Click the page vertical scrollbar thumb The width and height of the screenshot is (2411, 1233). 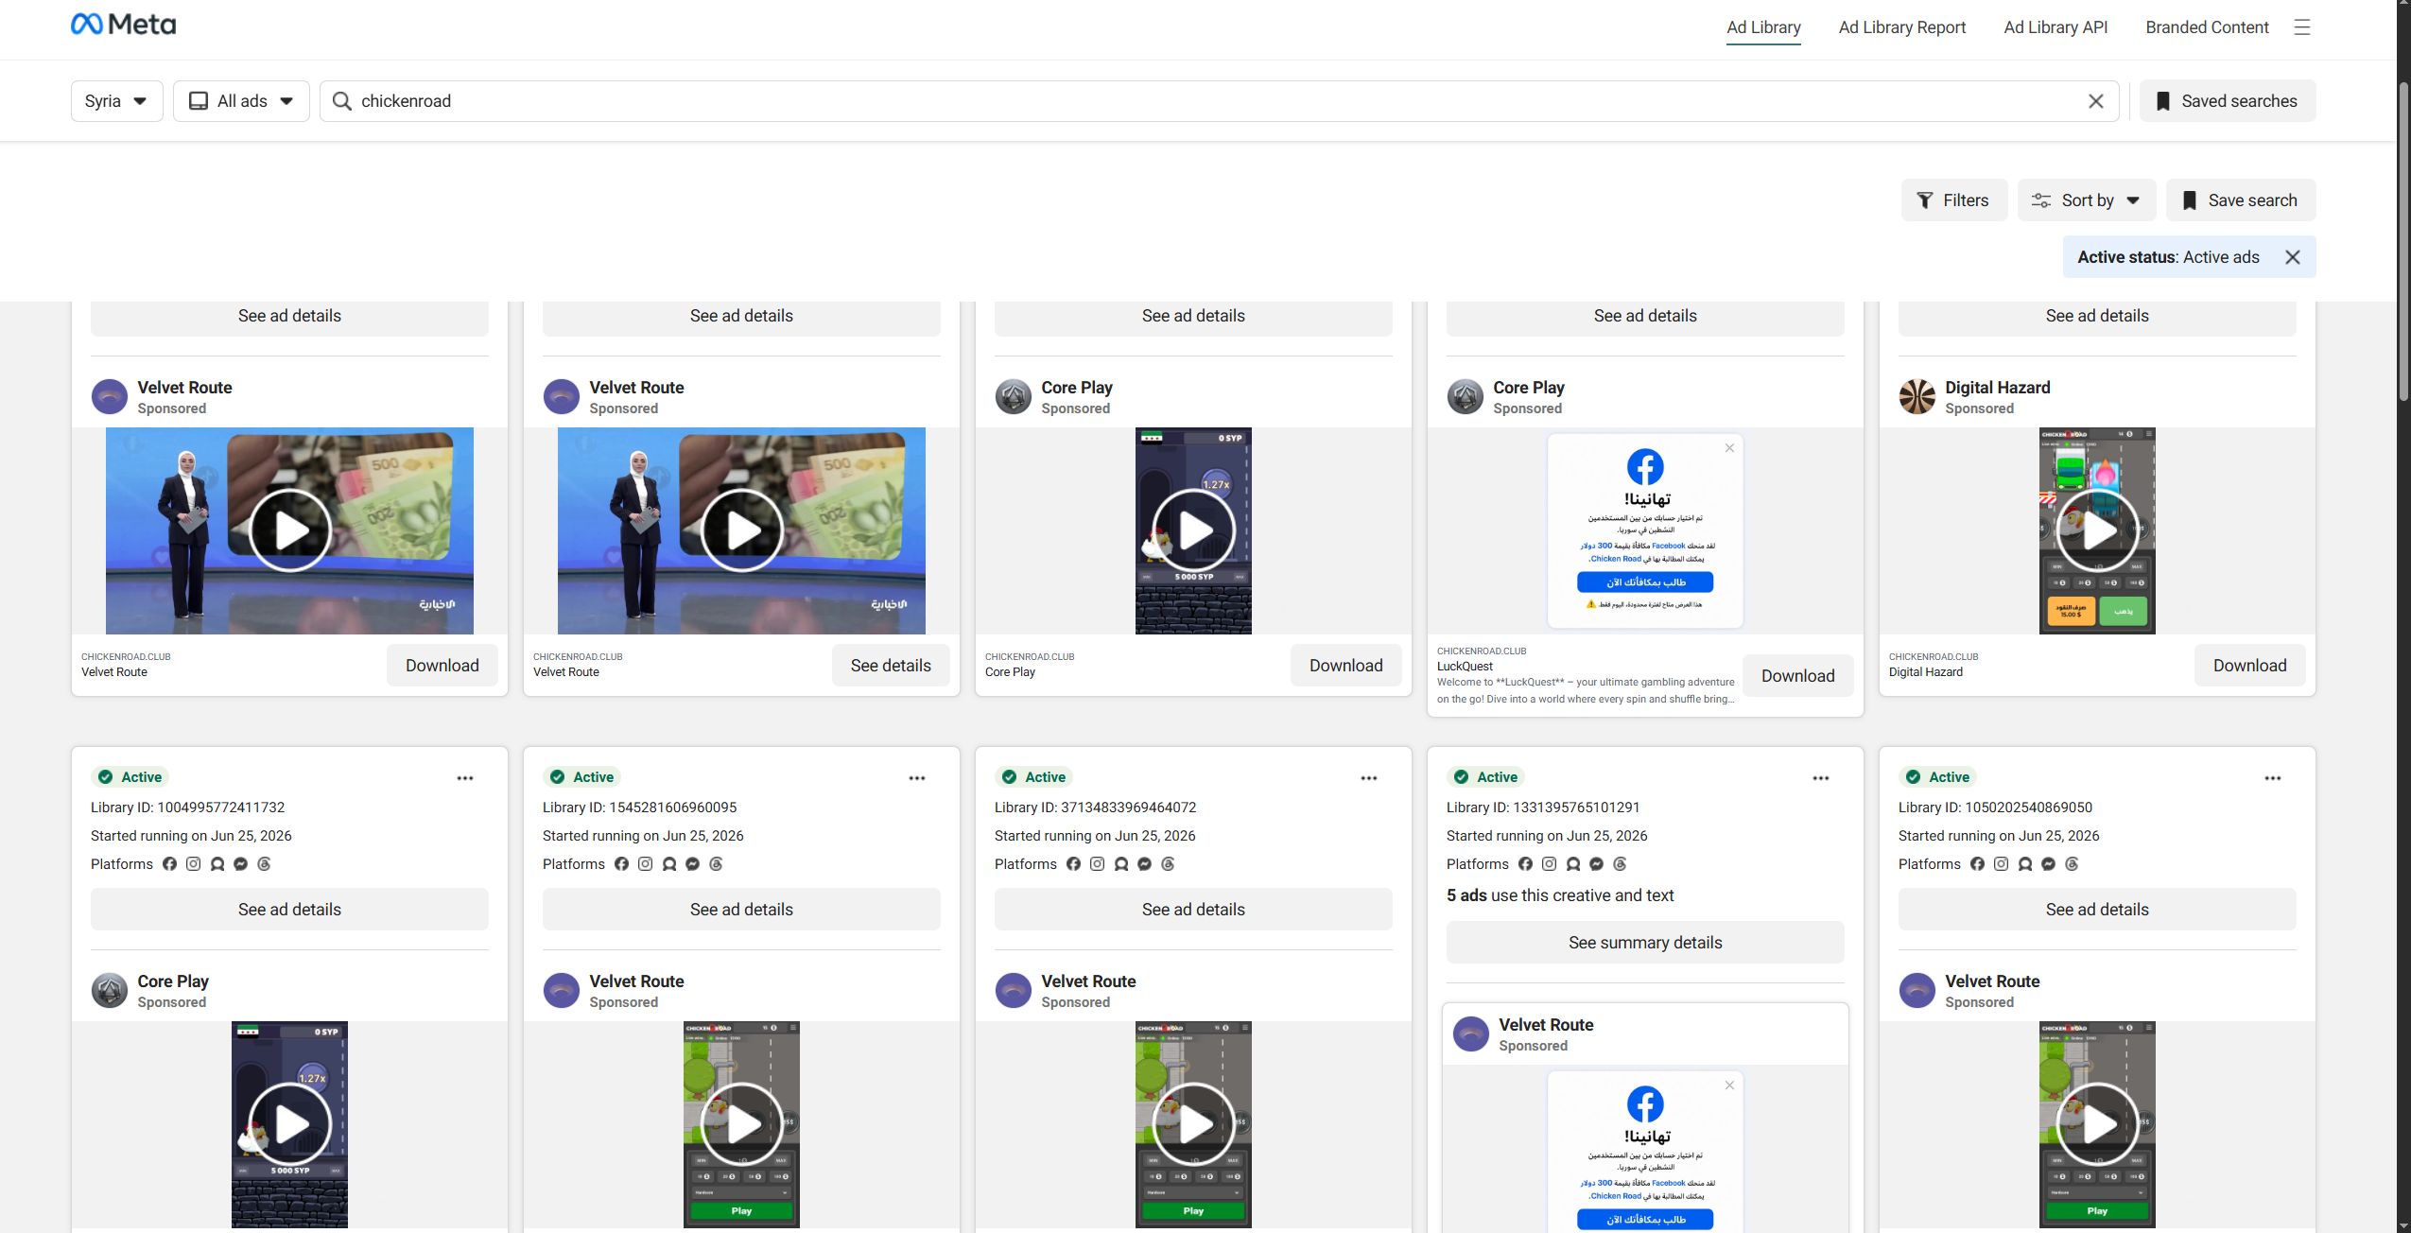2402,241
